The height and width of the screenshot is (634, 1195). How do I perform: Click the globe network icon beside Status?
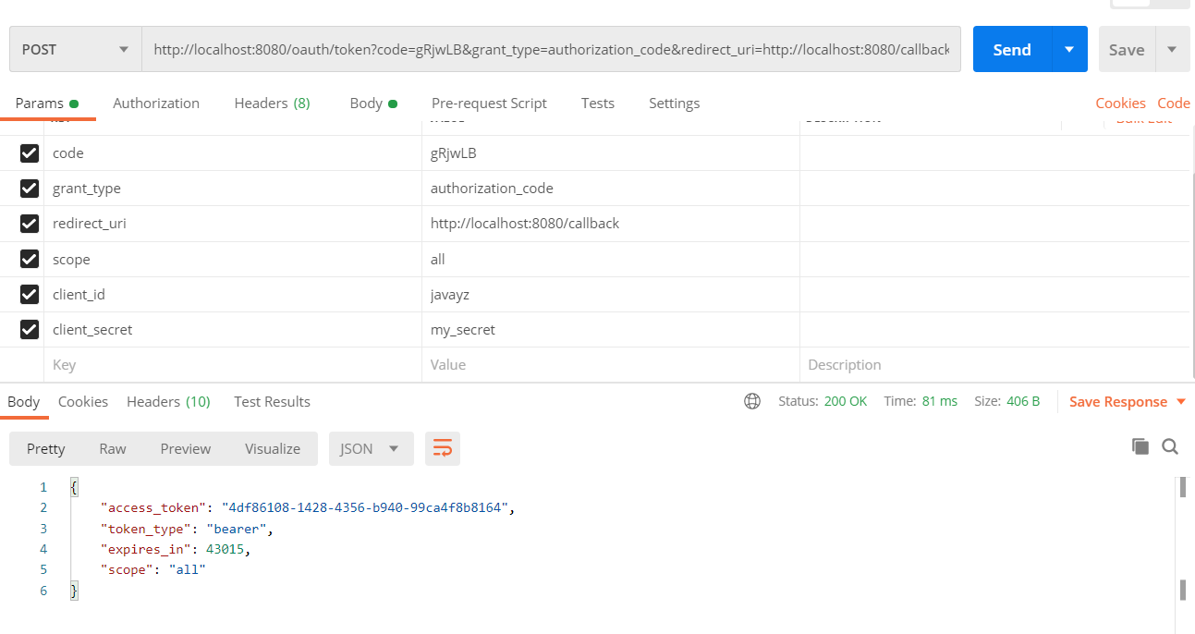(752, 401)
